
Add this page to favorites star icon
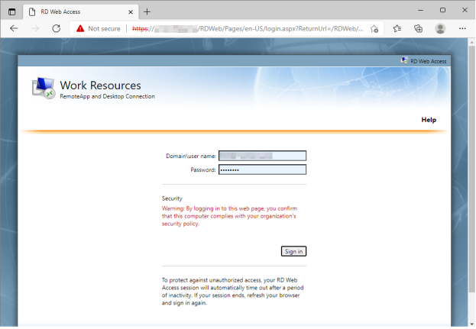(374, 28)
